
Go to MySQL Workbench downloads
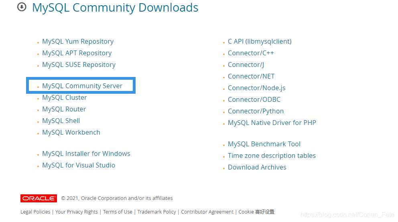(x=71, y=133)
